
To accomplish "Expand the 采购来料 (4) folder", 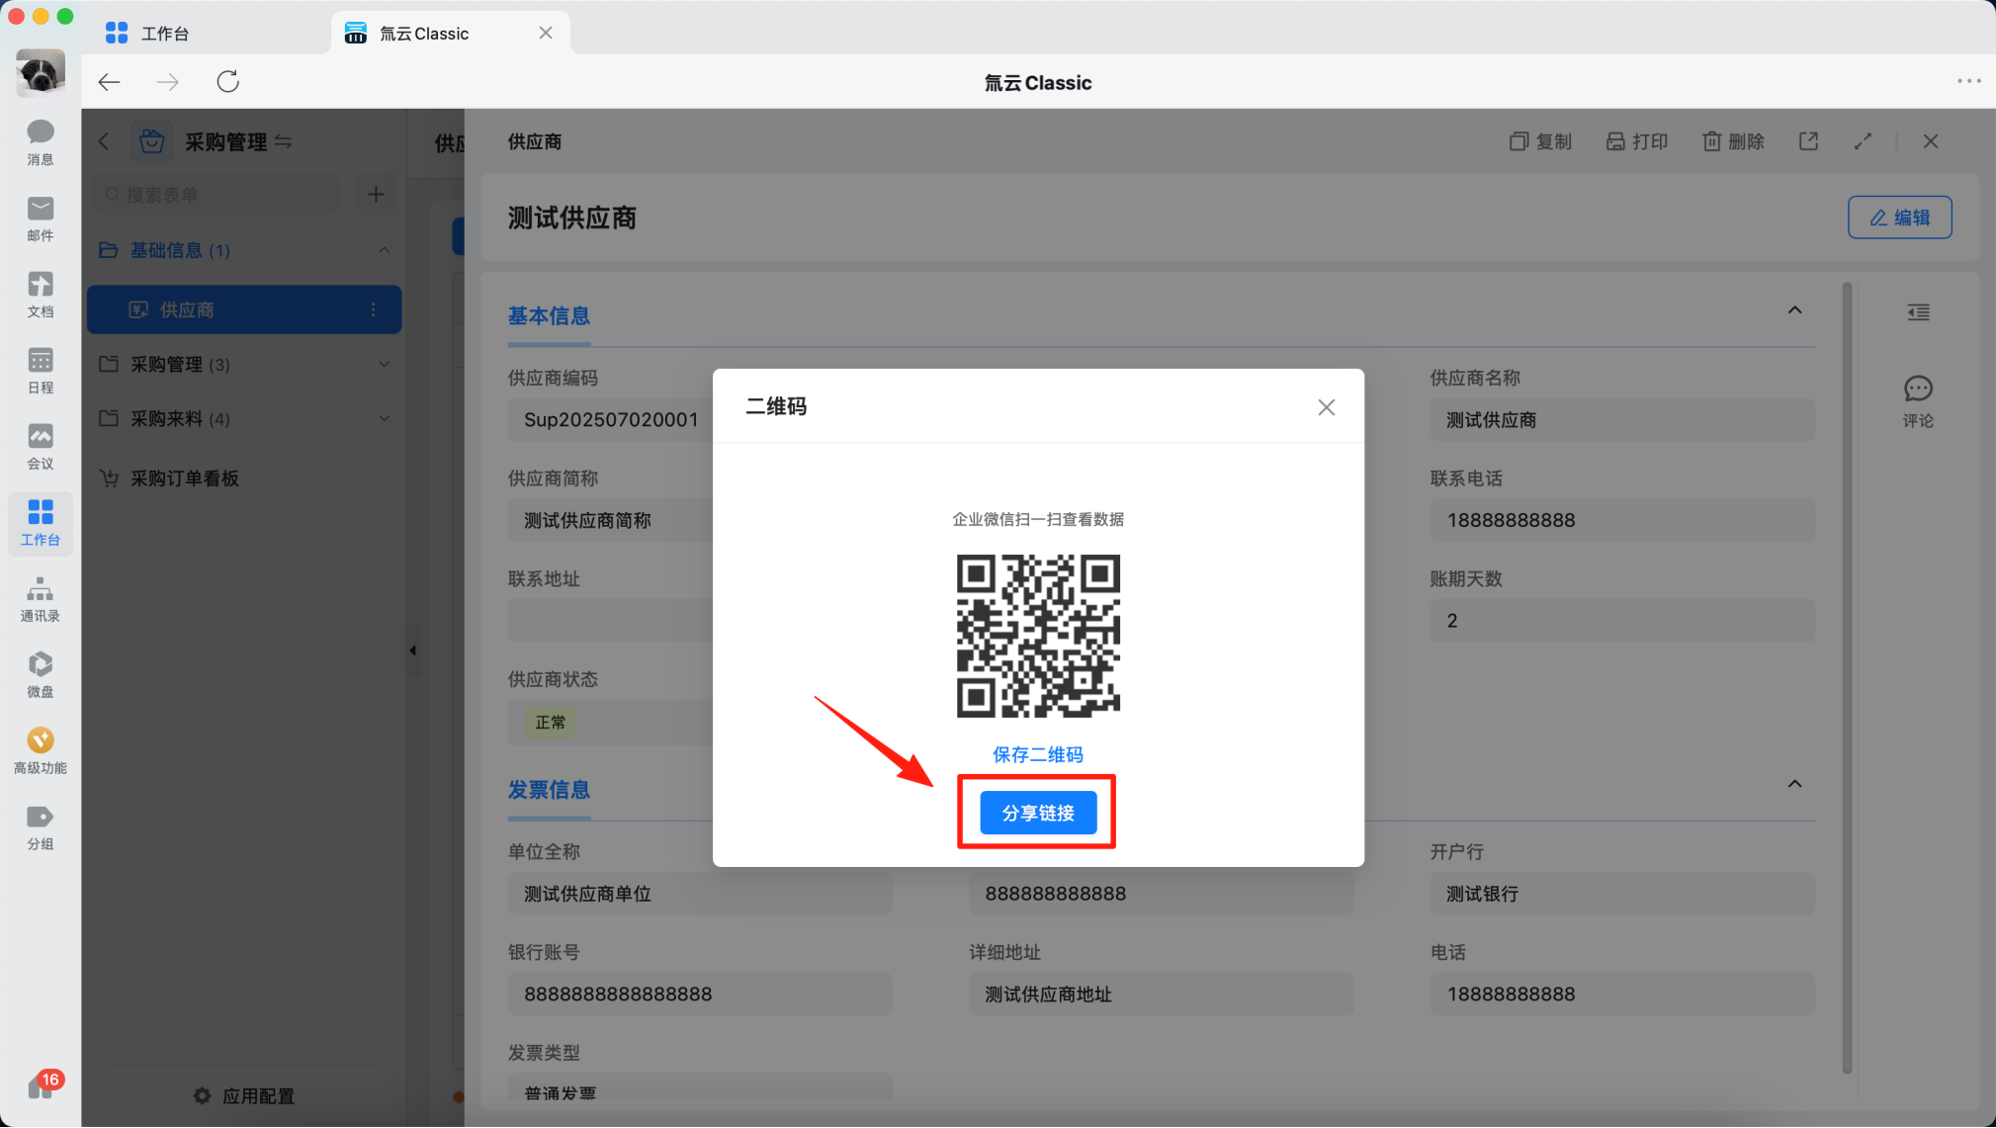I will click(384, 418).
